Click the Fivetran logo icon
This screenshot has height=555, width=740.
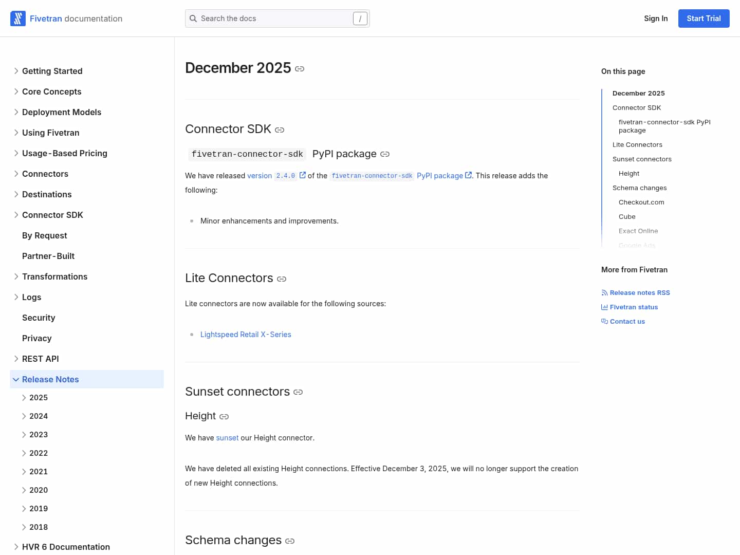[18, 18]
